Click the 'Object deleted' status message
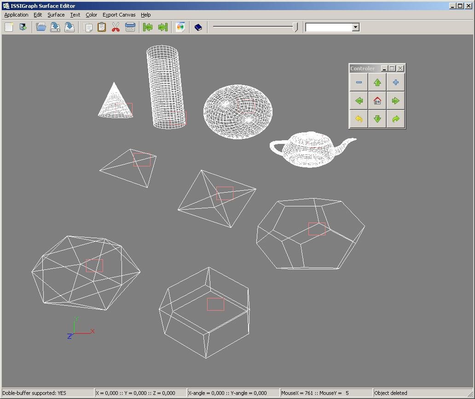Screen dimensions: 475x399 (390, 393)
